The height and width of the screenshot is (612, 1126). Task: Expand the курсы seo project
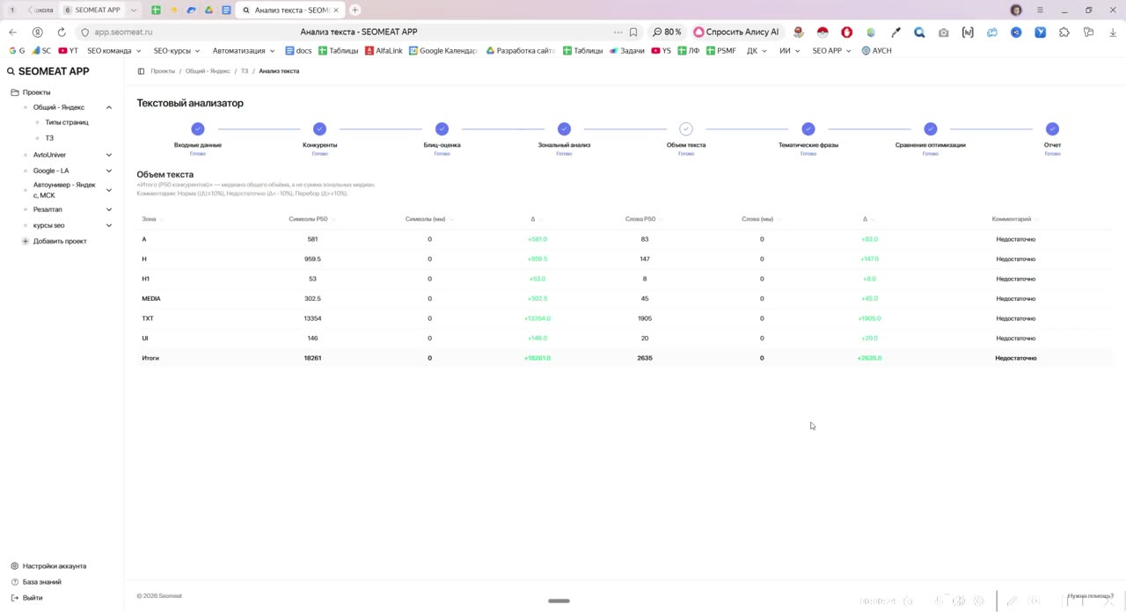point(109,225)
